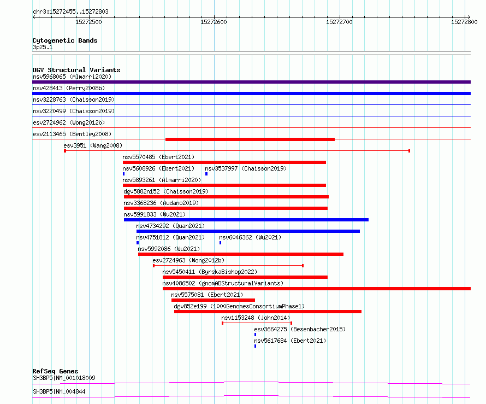
Task: Click ruler position 15272700
Action: pyautogui.click(x=339, y=22)
